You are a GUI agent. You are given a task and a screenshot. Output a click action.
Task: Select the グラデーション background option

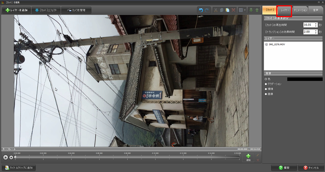[266, 84]
